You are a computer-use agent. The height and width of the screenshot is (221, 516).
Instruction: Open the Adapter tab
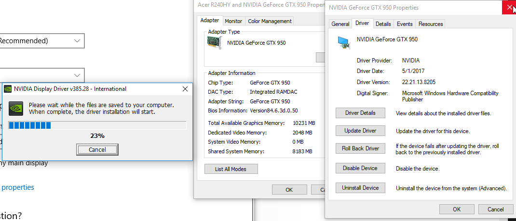click(210, 20)
